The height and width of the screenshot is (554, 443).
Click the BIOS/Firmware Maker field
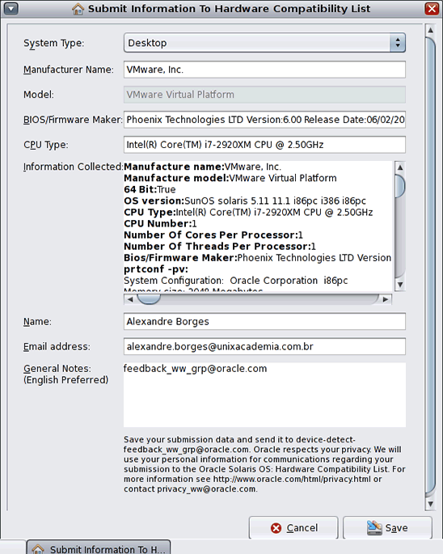tap(264, 120)
